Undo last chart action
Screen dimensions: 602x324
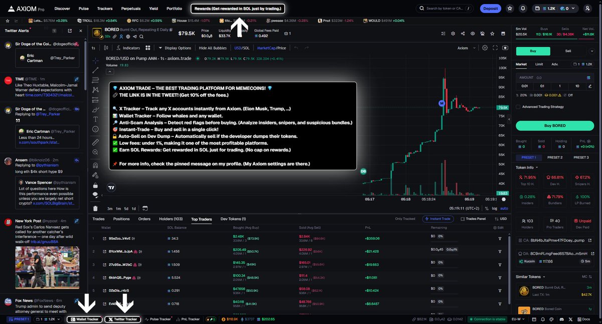(x=296, y=48)
